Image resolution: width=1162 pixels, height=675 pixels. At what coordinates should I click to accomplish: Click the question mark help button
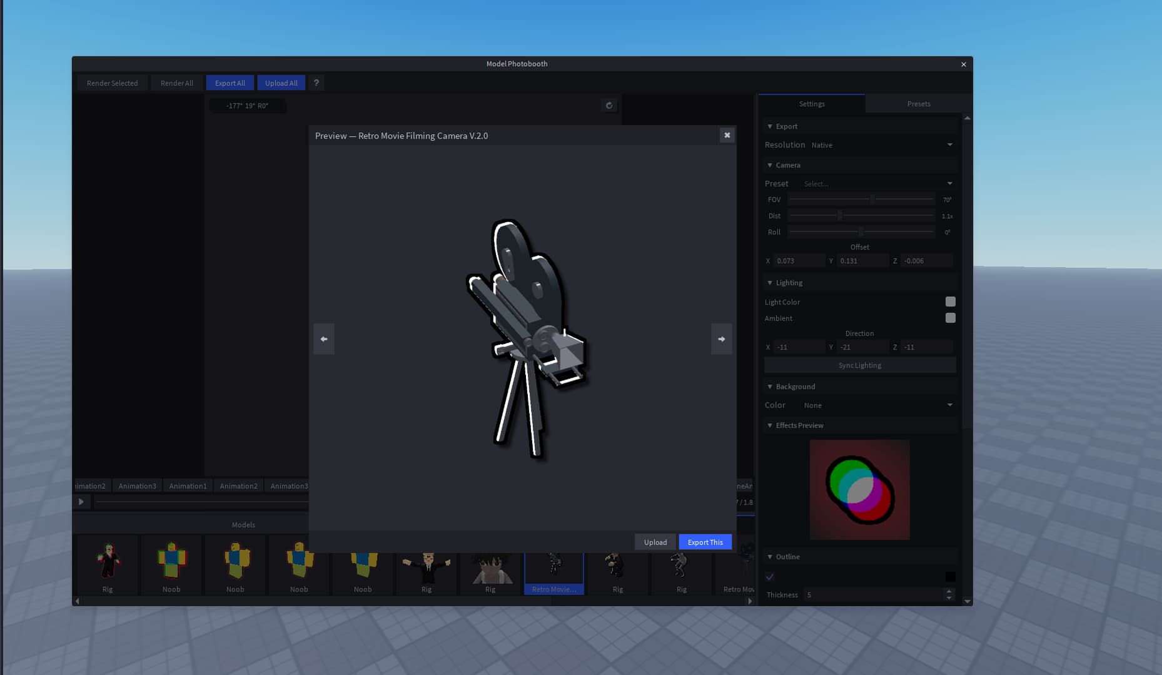point(316,83)
